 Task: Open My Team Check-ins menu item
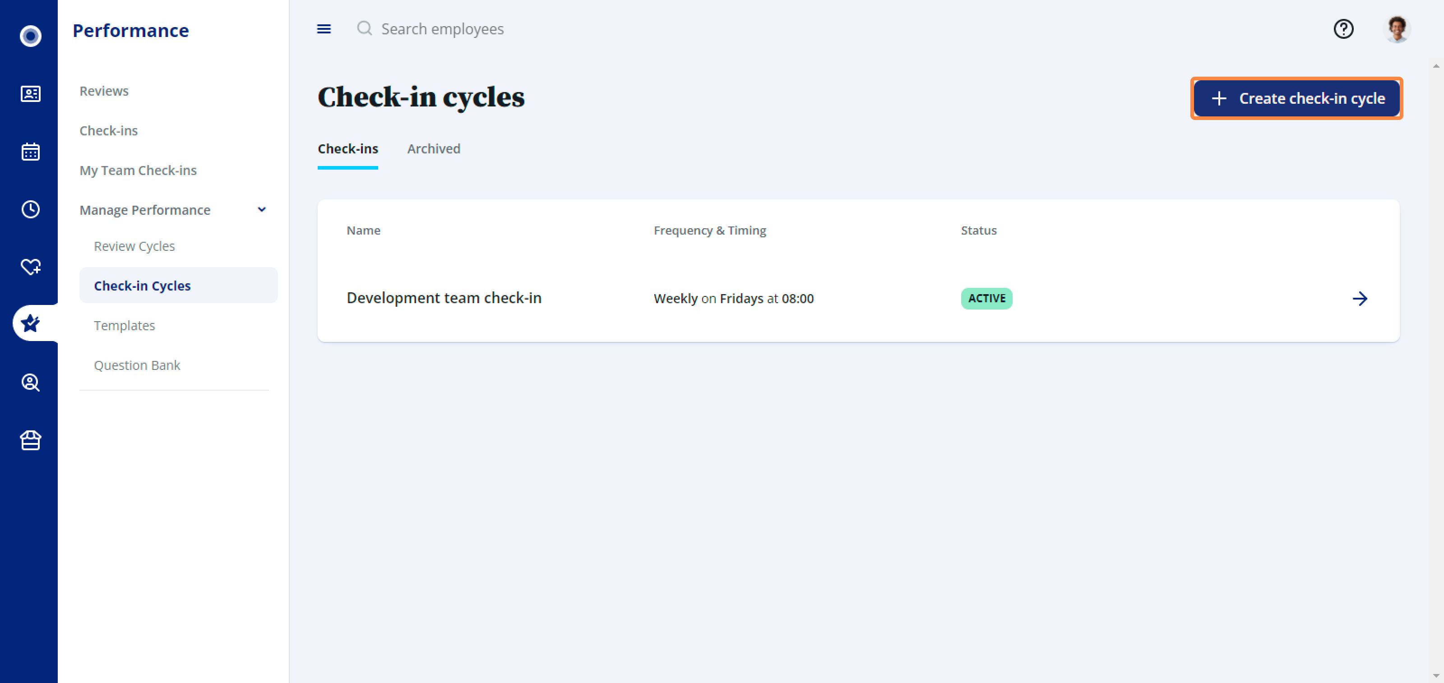138,170
